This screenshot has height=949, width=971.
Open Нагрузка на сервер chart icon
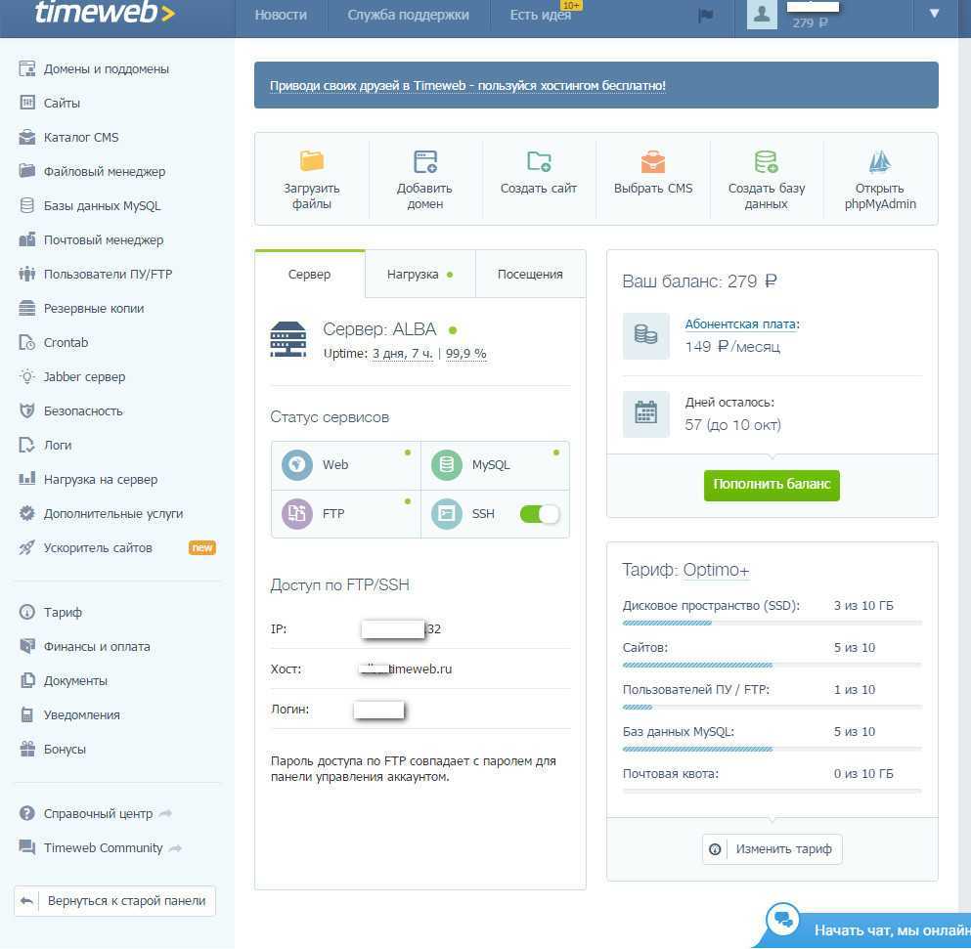[27, 479]
